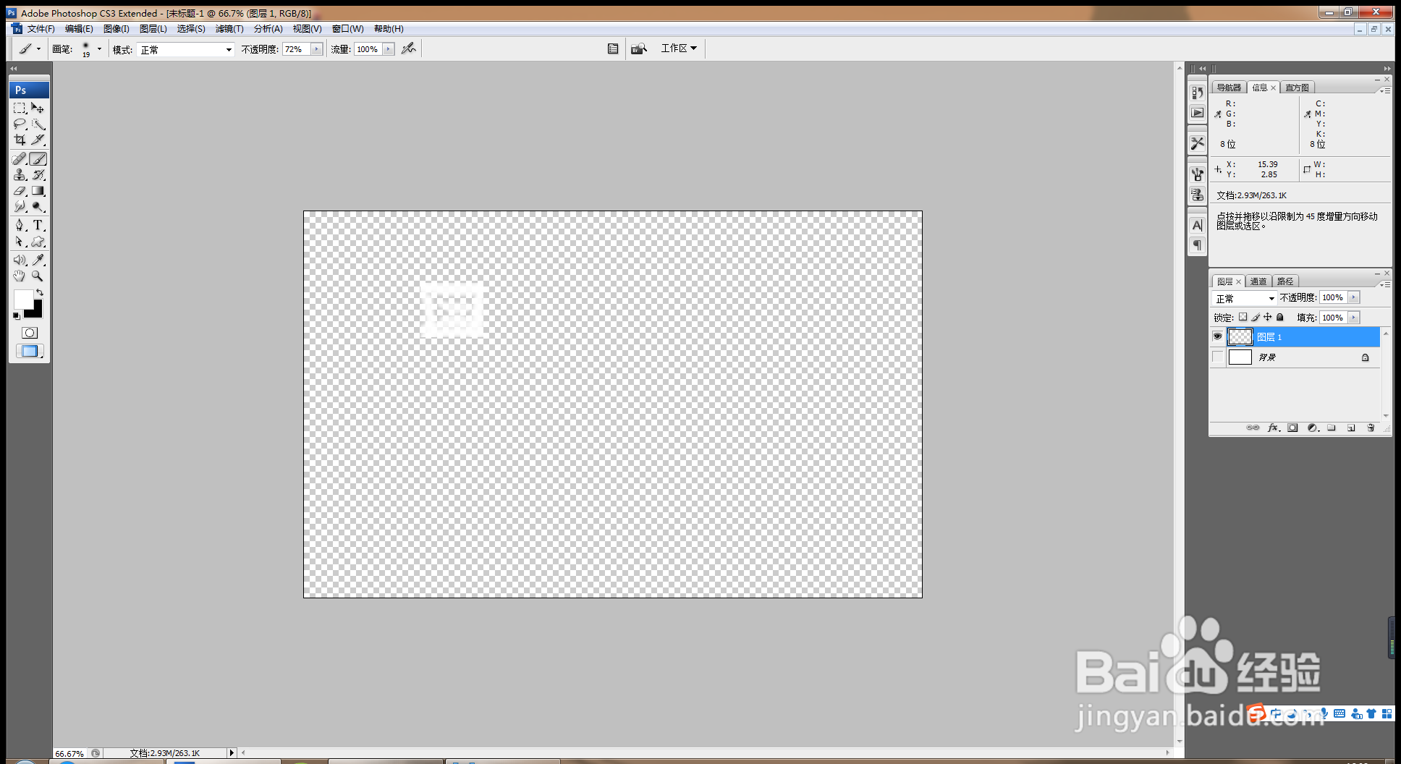Image resolution: width=1401 pixels, height=764 pixels.
Task: Launch Adobe Bridge from options bar
Action: (638, 48)
